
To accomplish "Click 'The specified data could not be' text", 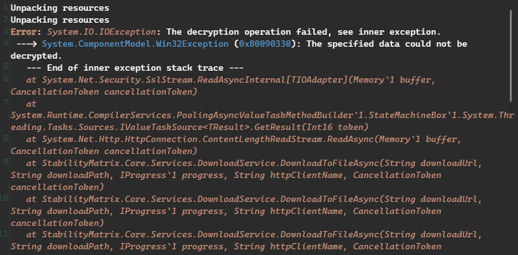I will [x=387, y=44].
